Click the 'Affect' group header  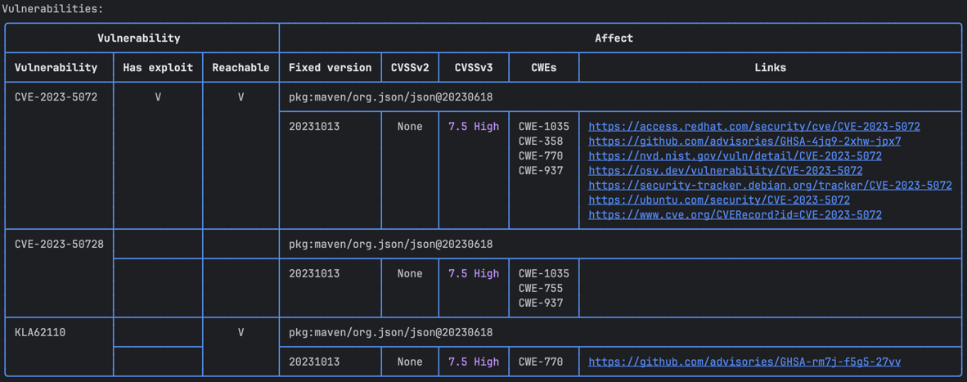point(614,38)
